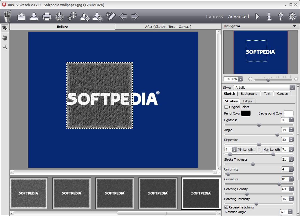Screen dimensions: 300x216
Task: Select the first preset thumbnail in strip
Action: 29,193
